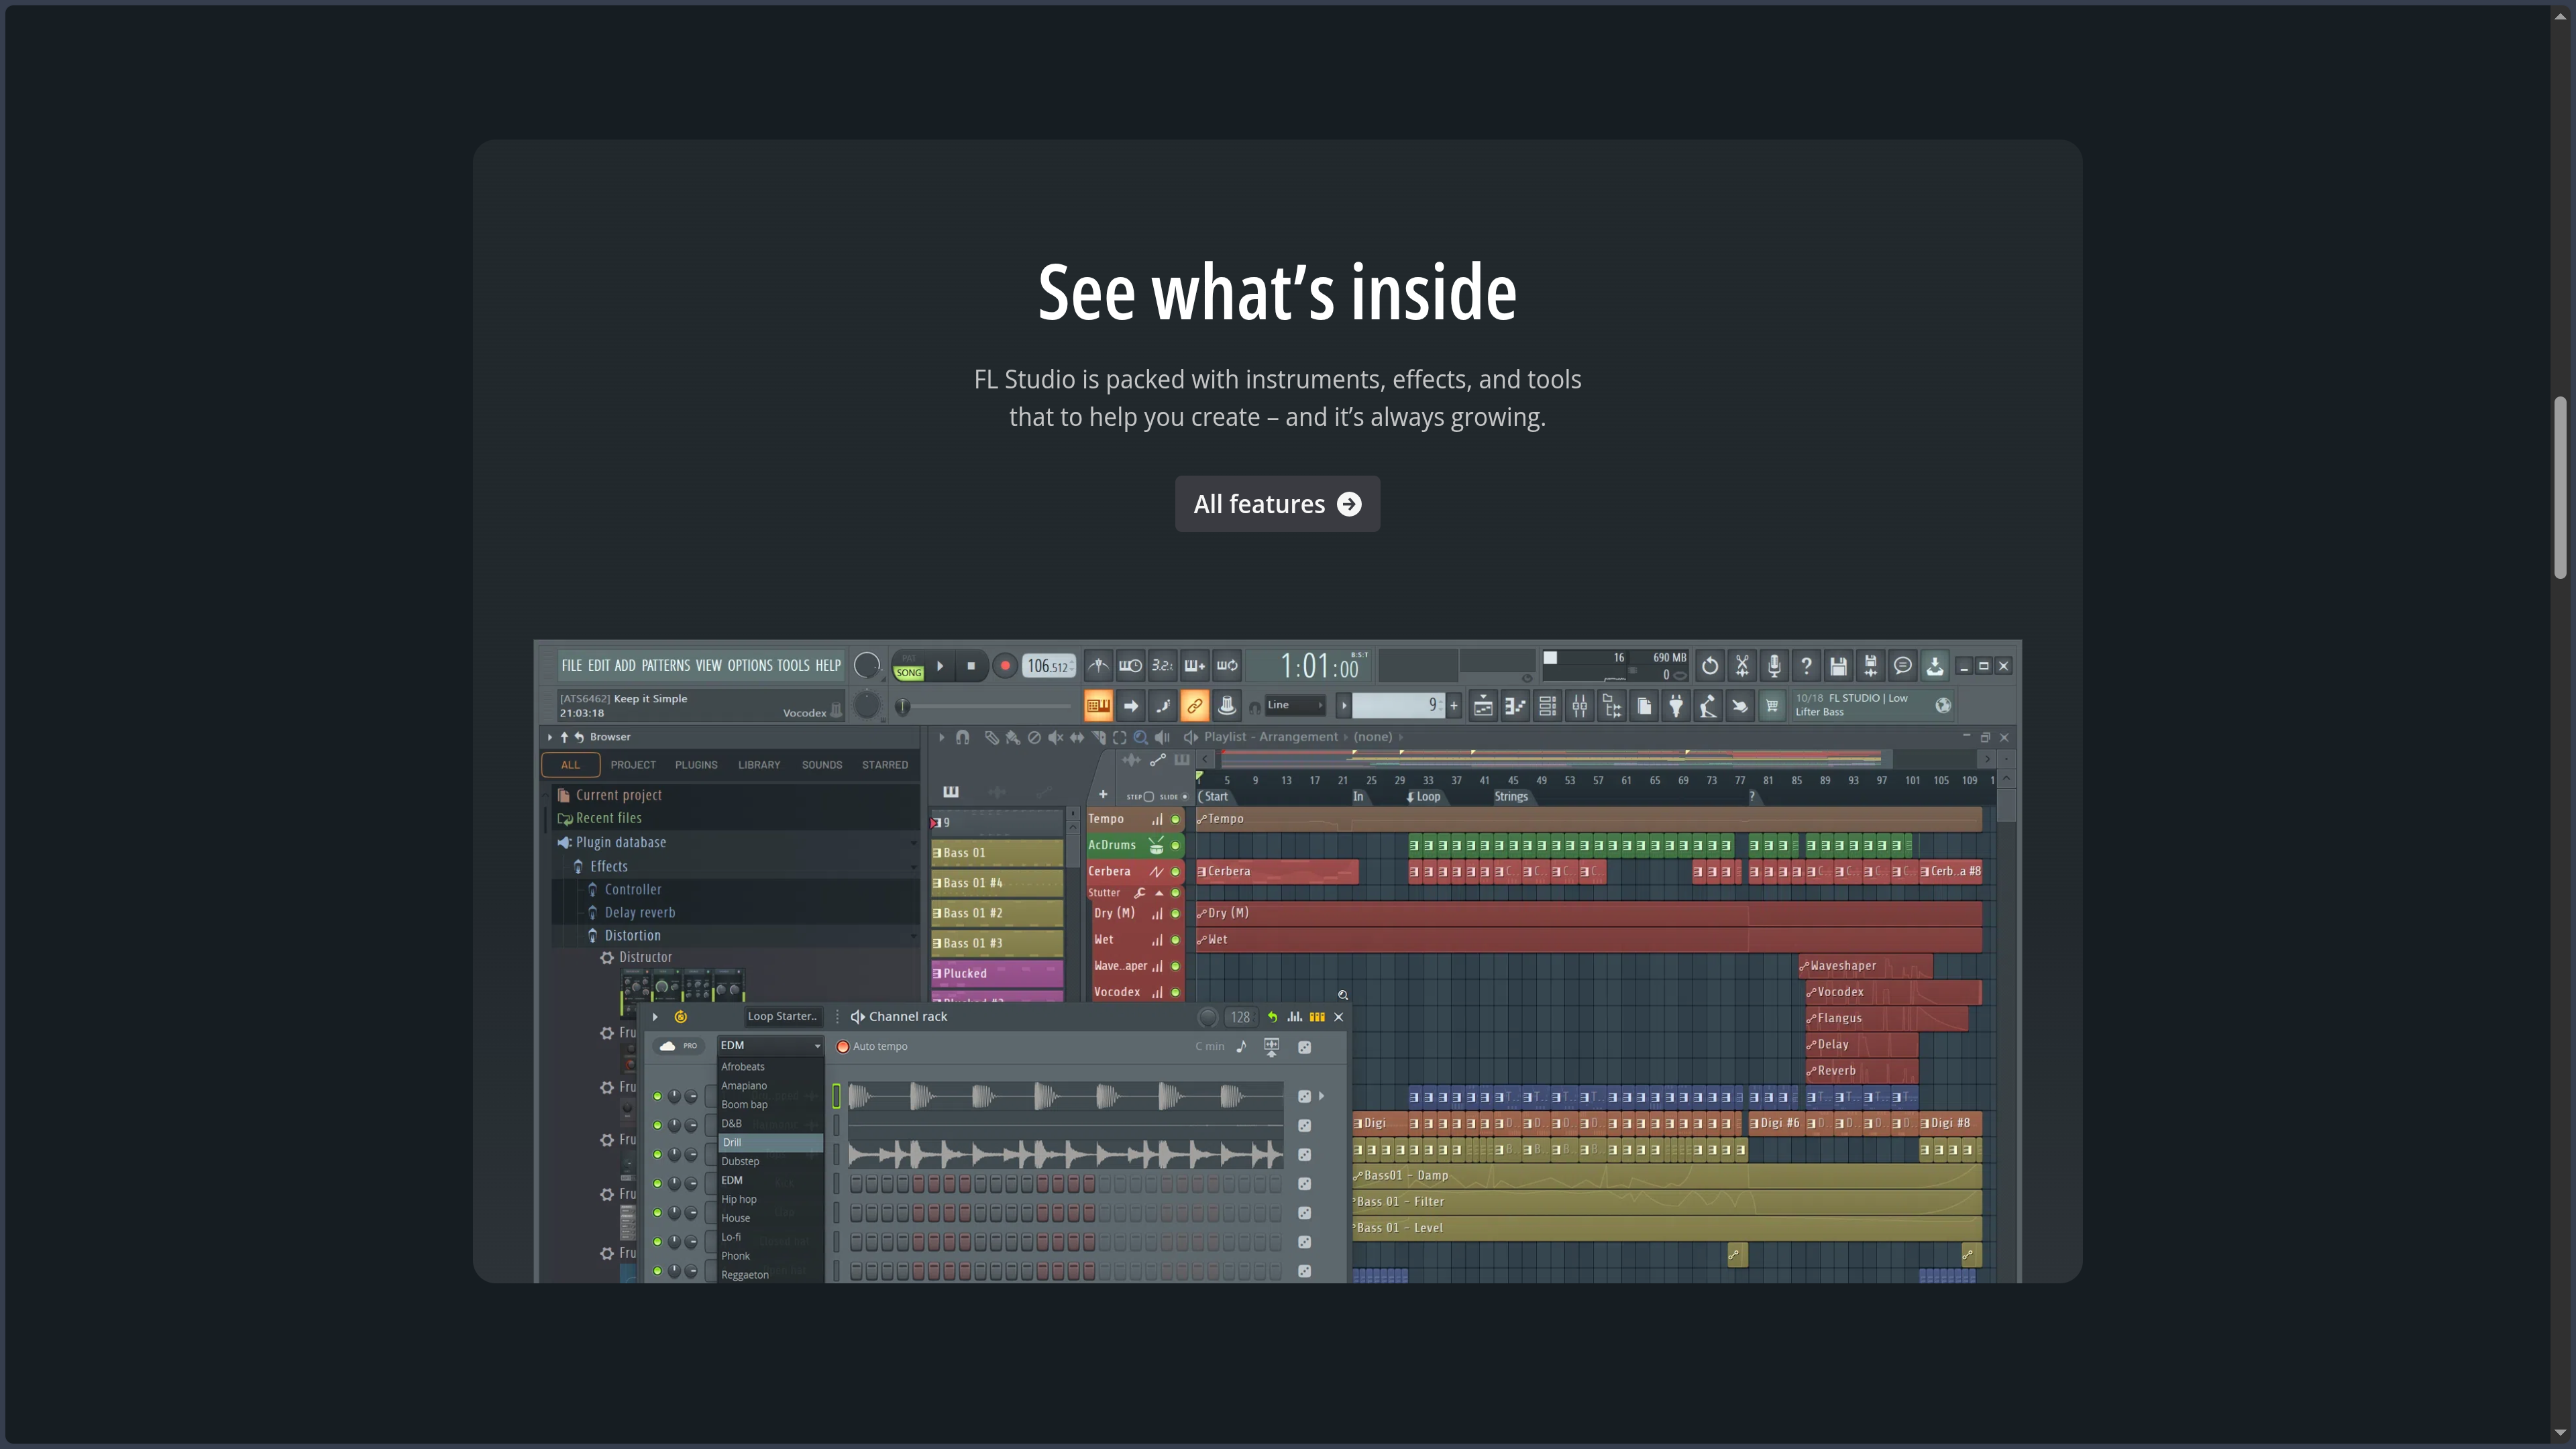
Task: Click the transport Stop button
Action: pos(971,666)
